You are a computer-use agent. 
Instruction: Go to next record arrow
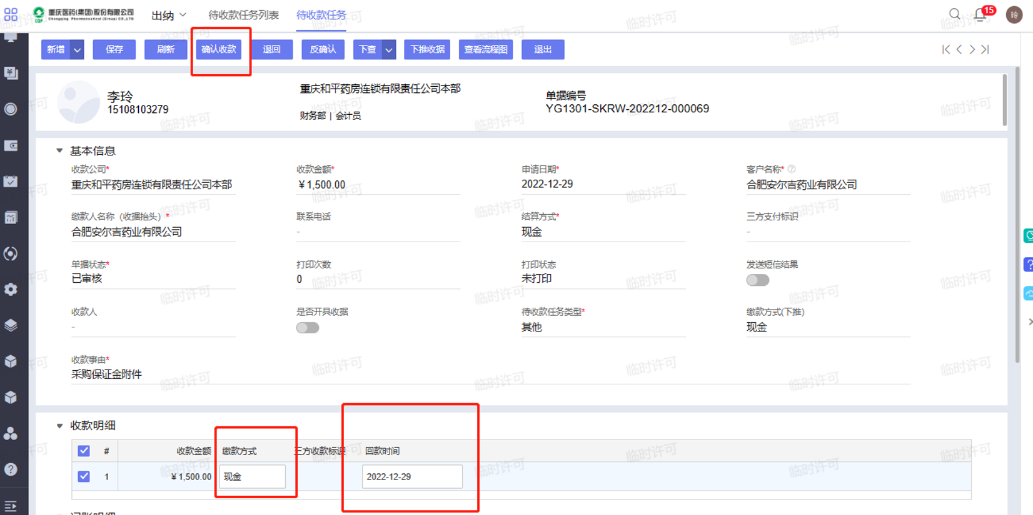(x=972, y=49)
